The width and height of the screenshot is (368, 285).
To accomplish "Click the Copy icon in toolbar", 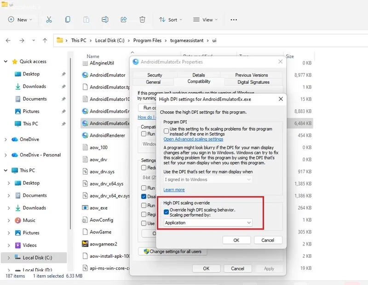I will (x=68, y=20).
